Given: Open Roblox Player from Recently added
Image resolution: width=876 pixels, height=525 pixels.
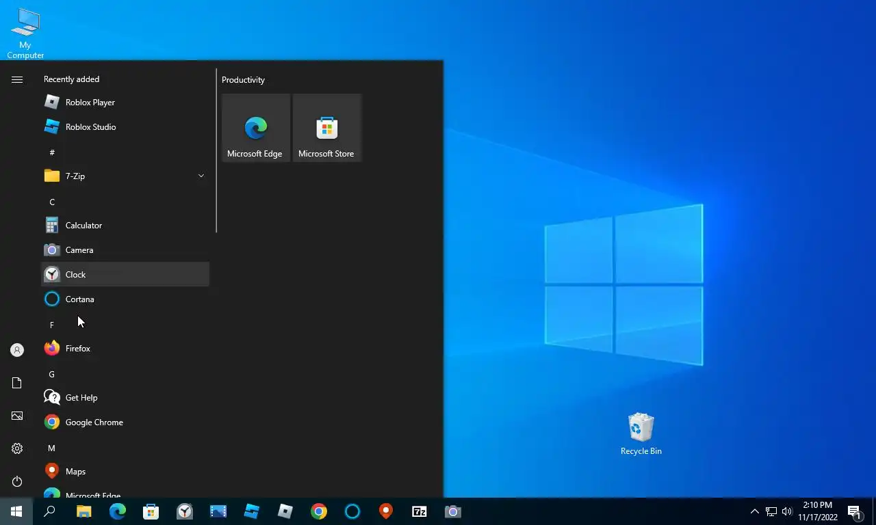Looking at the screenshot, I should 125,103.
